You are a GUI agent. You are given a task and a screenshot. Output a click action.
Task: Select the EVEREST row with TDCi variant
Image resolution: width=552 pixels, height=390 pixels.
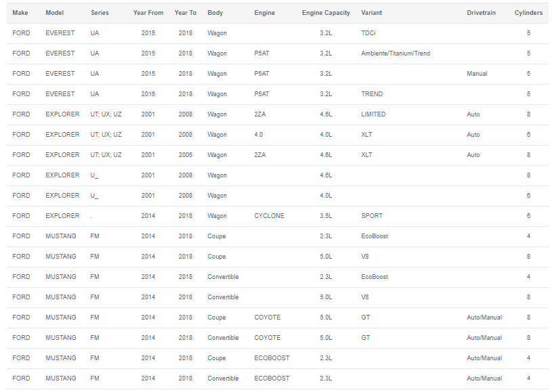278,33
